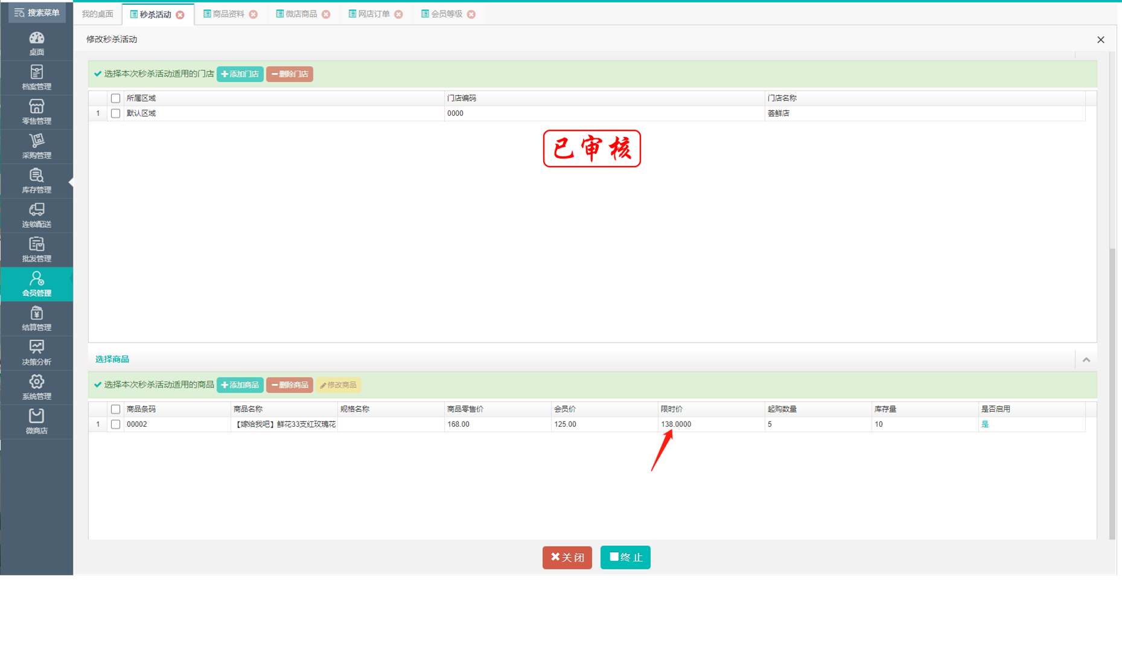The image size is (1122, 652).
Task: Click the 起购数量 cell 5
Action: point(818,424)
